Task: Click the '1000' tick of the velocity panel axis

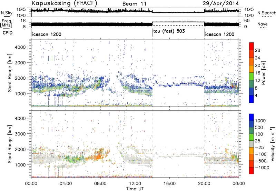Action: pyautogui.click(x=20, y=165)
